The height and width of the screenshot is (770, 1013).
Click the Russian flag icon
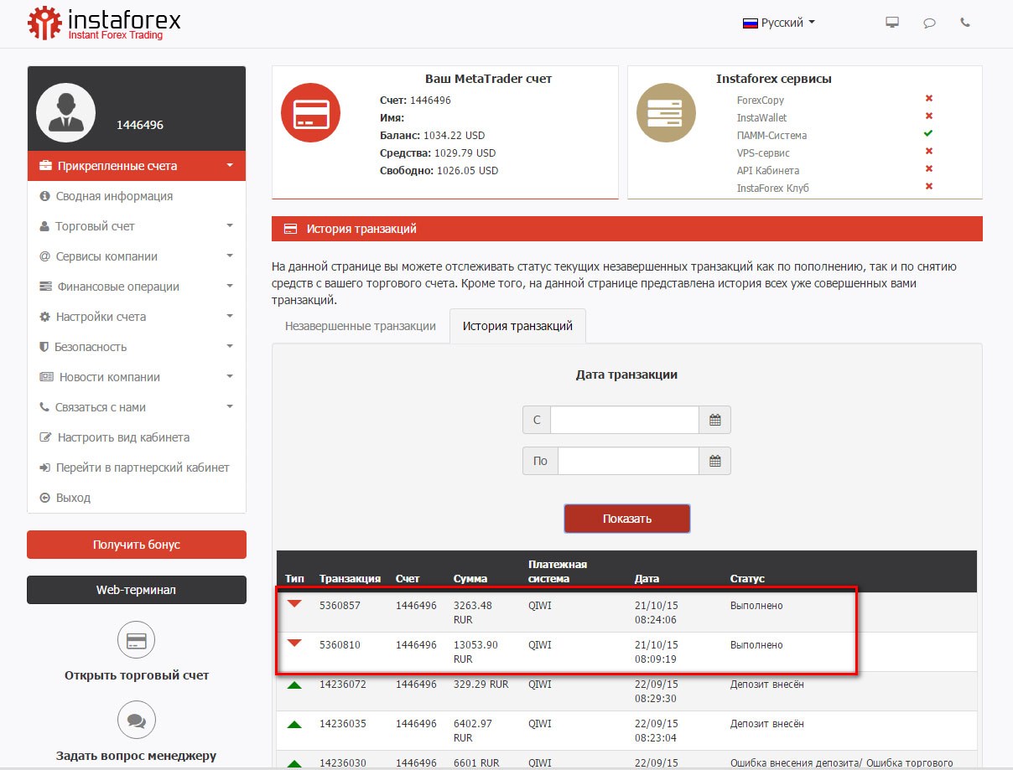(x=751, y=23)
